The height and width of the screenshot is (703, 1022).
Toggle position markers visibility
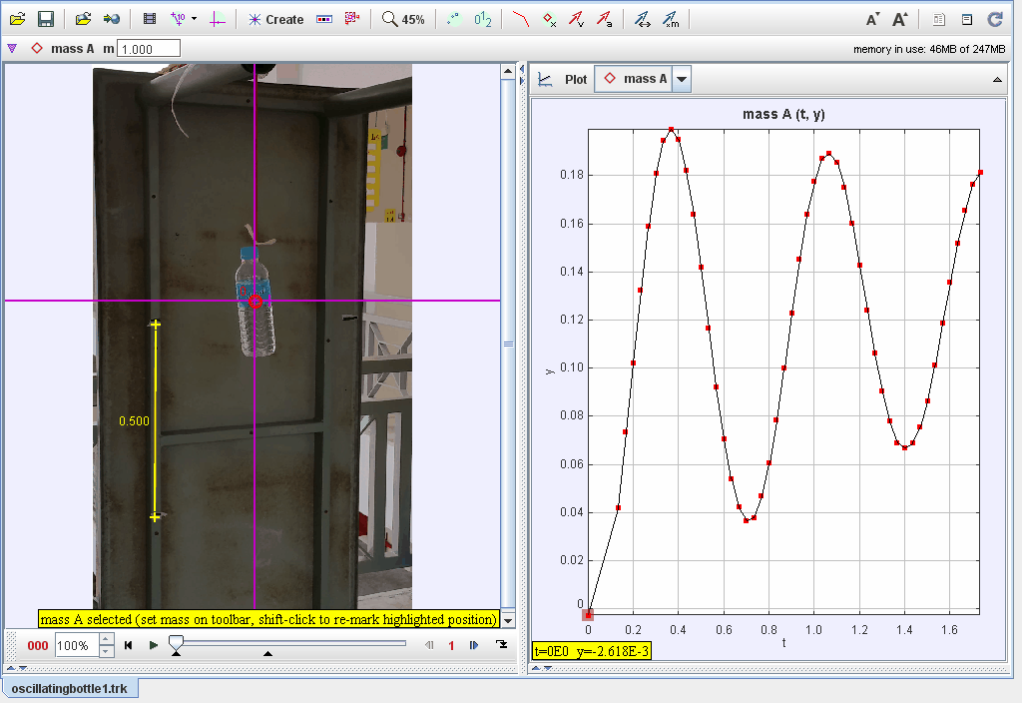(550, 19)
